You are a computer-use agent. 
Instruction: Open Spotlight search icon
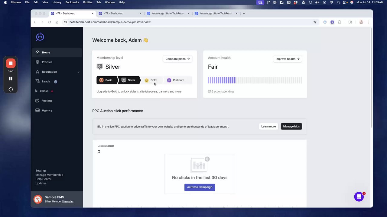(x=339, y=2)
